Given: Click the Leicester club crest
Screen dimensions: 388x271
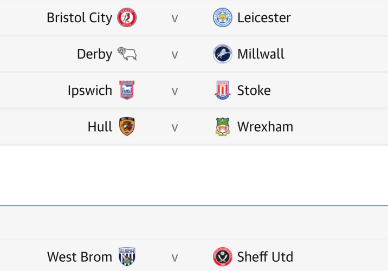Looking at the screenshot, I should (222, 18).
